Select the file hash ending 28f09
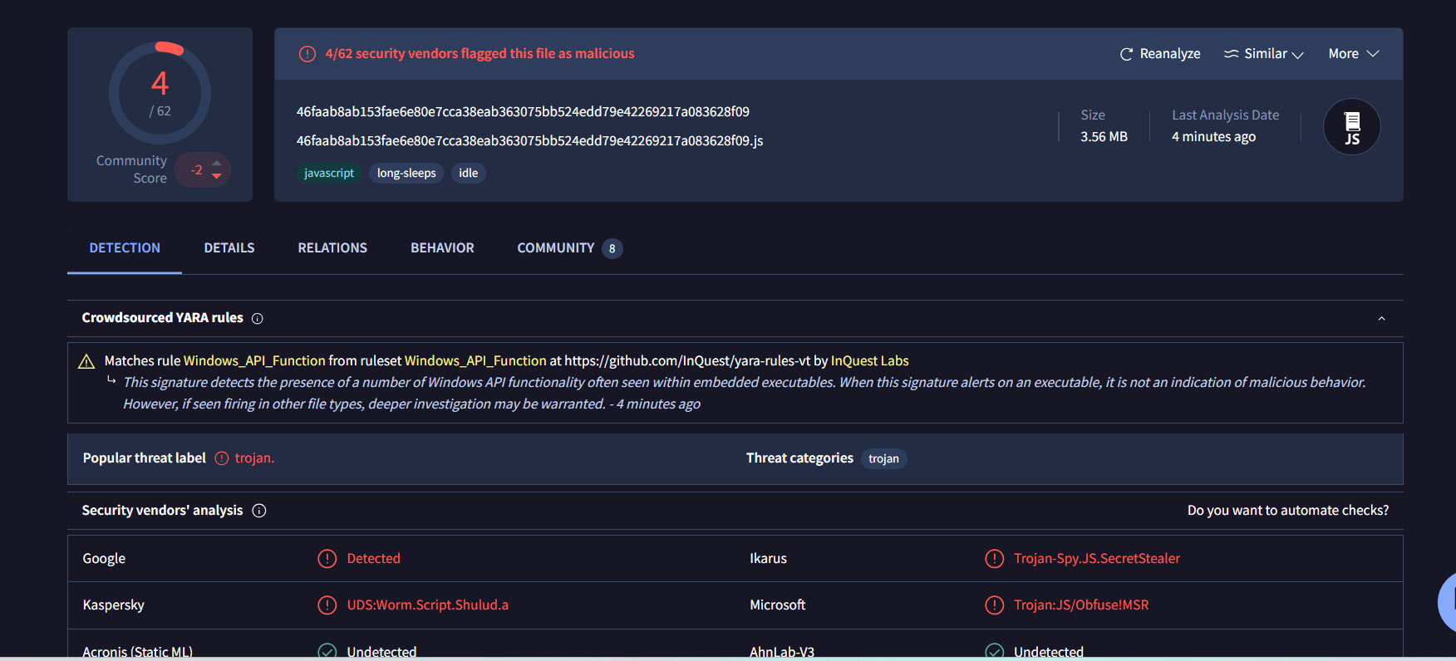The width and height of the screenshot is (1456, 661). [523, 112]
